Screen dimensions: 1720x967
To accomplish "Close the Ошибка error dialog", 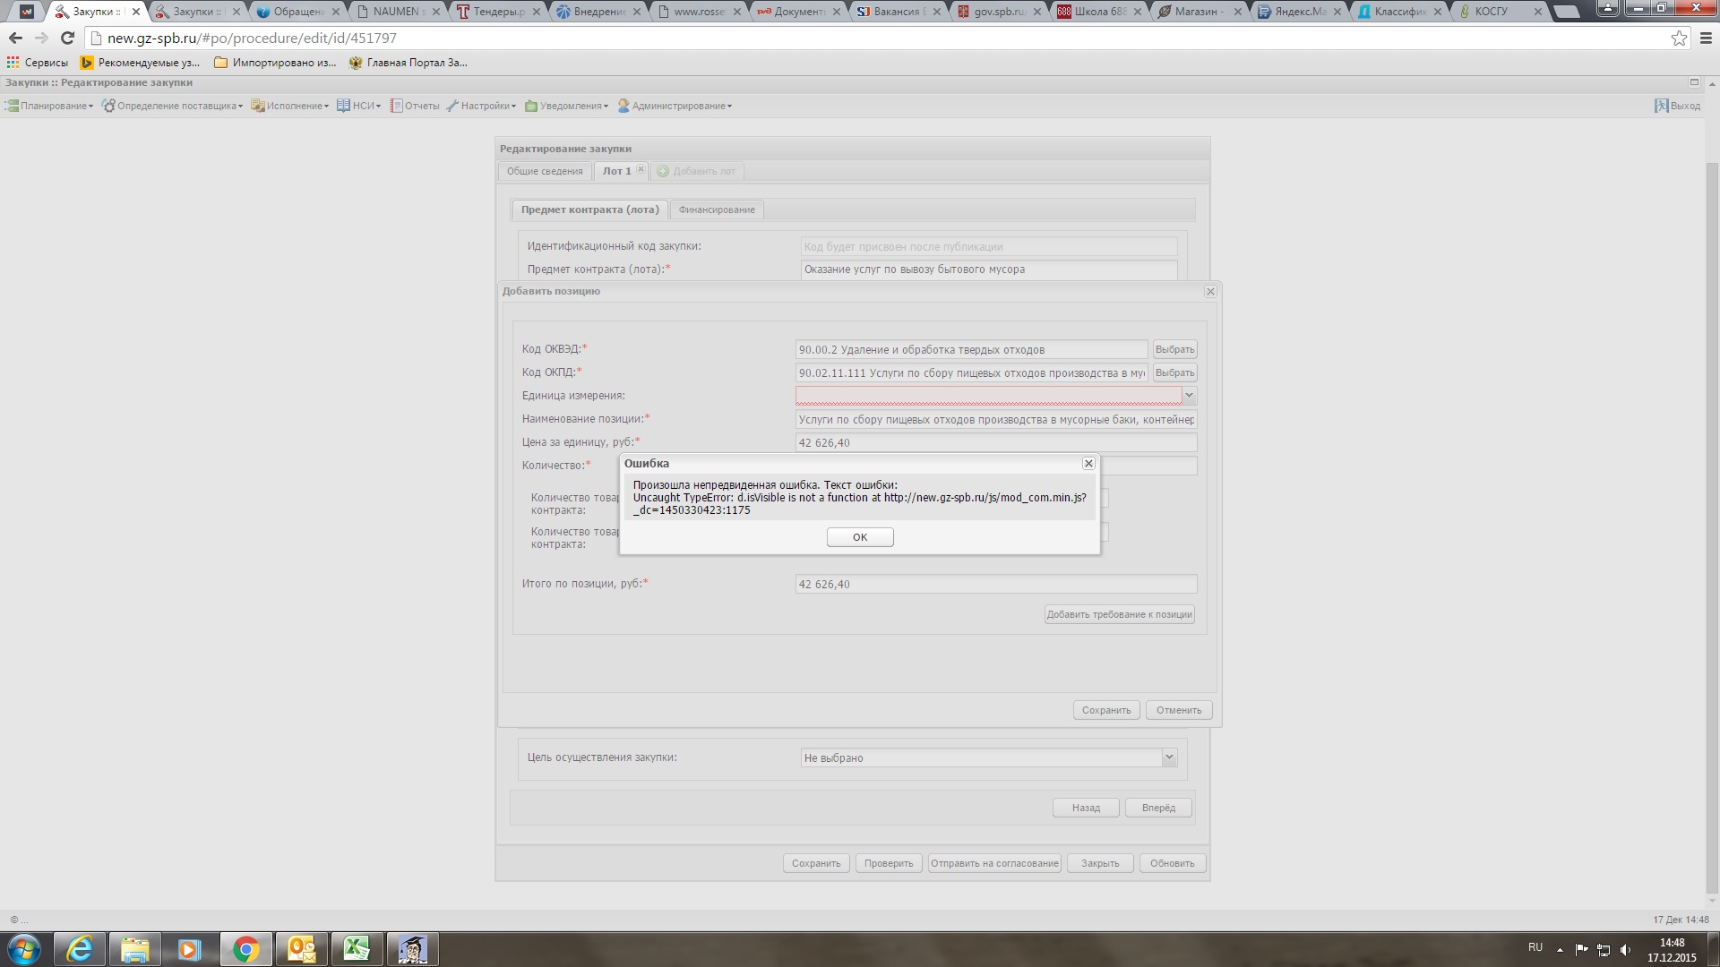I will (x=1088, y=464).
